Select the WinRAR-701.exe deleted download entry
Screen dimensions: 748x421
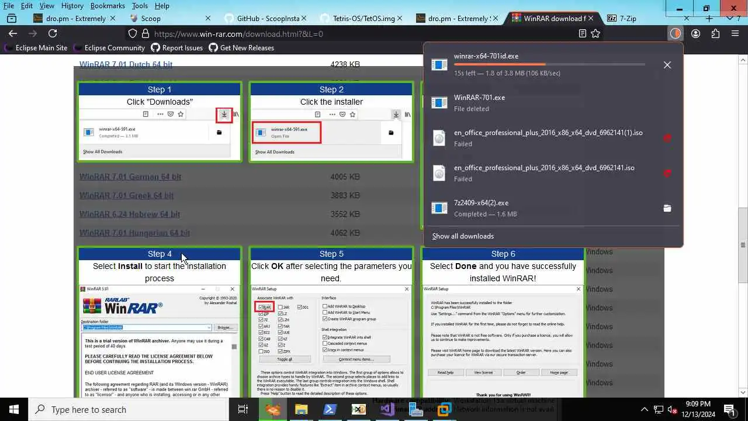[553, 103]
